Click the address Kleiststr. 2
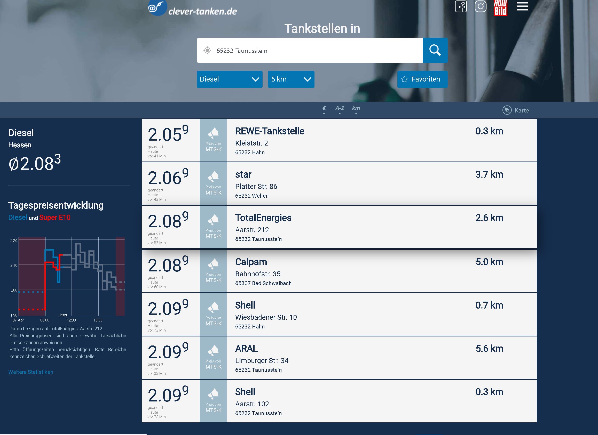The image size is (598, 435). (251, 143)
